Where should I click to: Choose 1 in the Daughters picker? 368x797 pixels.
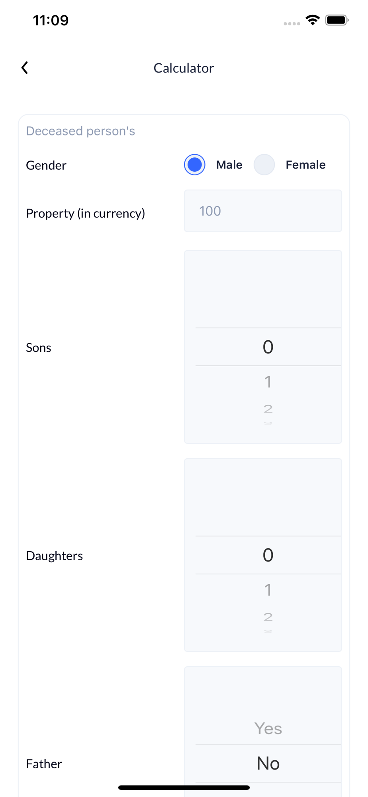coord(268,590)
